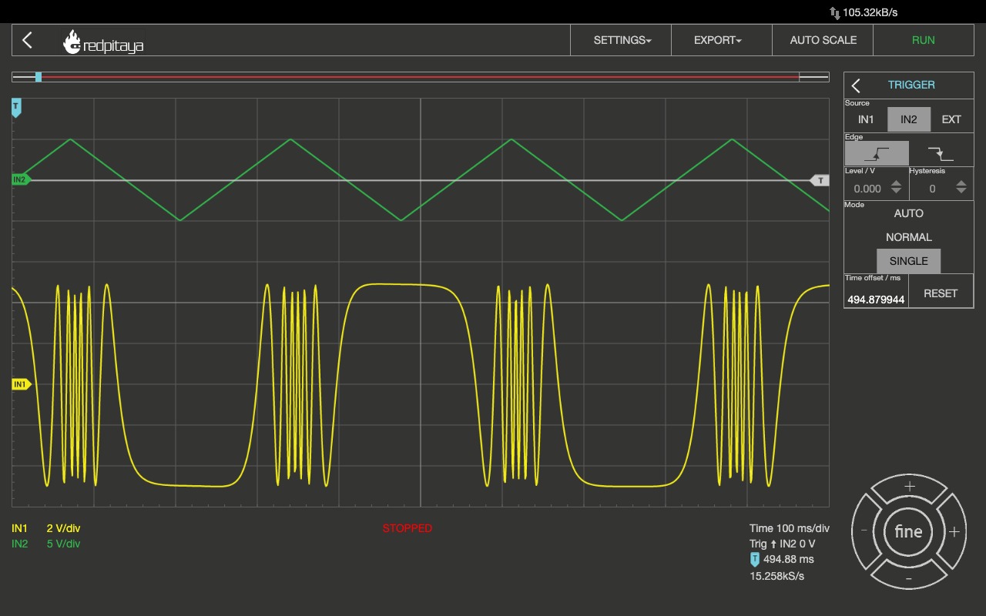This screenshot has width=986, height=616.
Task: Toggle the fine adjustment center button
Action: (909, 531)
